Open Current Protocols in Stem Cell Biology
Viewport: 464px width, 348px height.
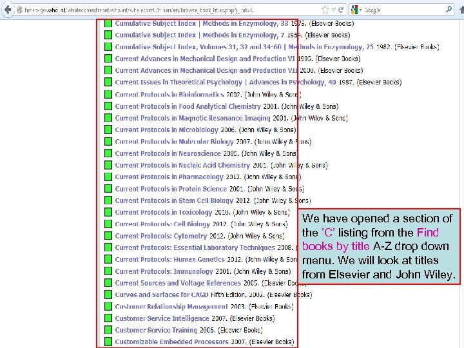tap(174, 200)
